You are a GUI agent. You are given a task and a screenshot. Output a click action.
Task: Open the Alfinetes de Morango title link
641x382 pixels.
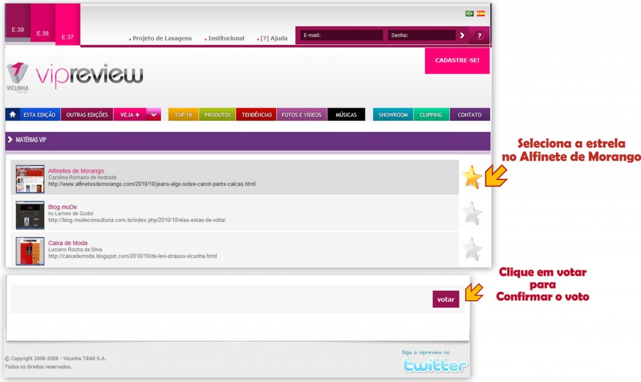(x=76, y=171)
